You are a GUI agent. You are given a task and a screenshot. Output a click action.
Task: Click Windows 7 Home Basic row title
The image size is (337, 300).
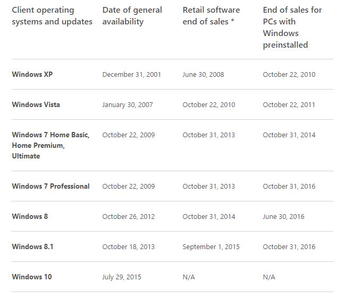[x=50, y=145]
